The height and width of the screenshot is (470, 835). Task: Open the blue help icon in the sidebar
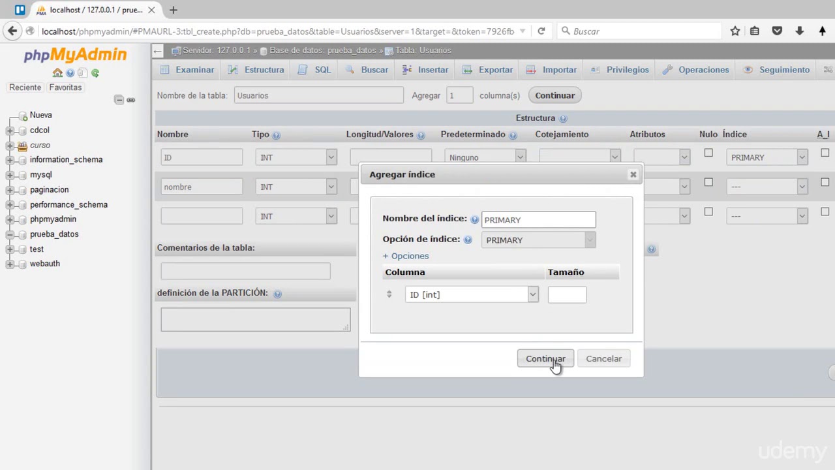coord(70,73)
